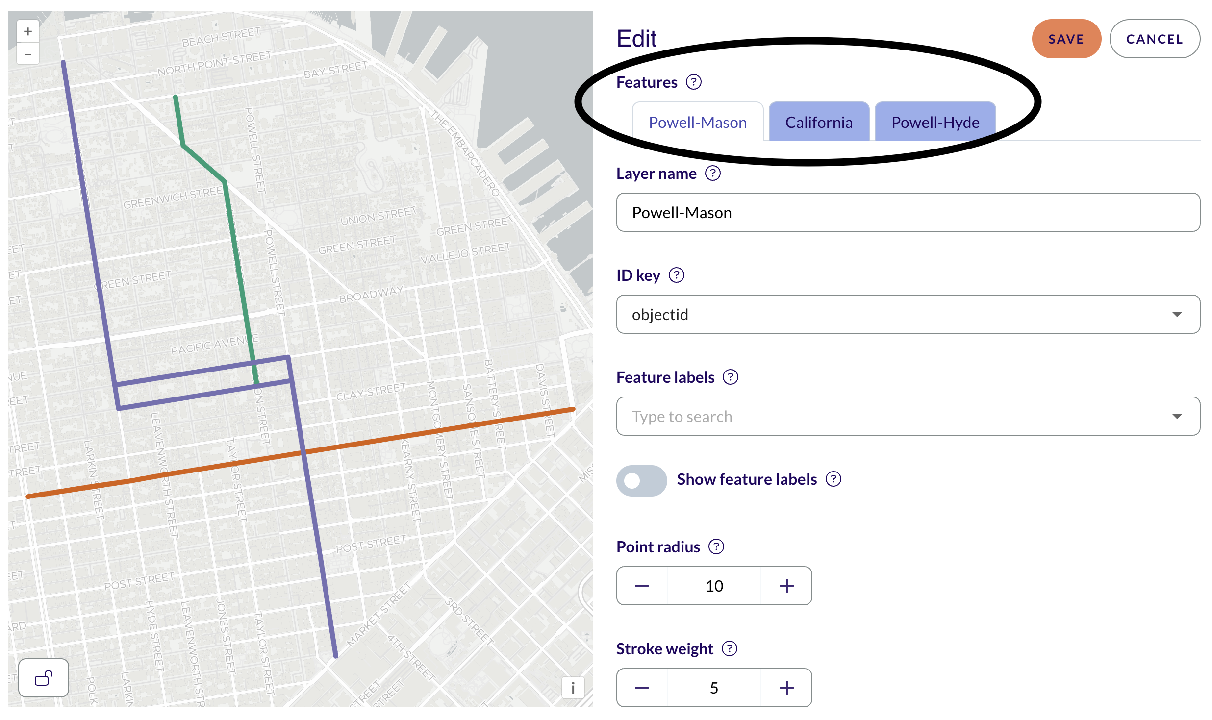This screenshot has height=720, width=1212.
Task: Click the map lock icon button
Action: (x=44, y=678)
